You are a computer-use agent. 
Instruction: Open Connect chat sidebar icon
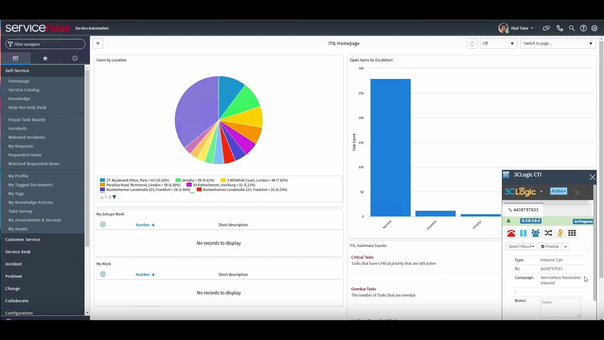tap(546, 28)
